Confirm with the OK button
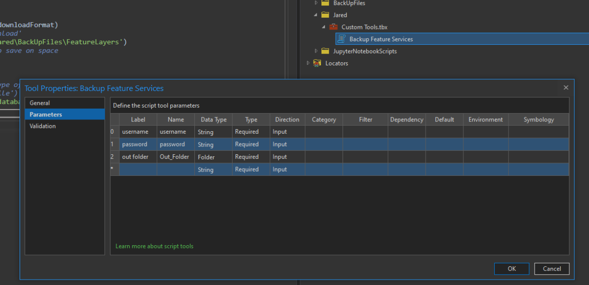The height and width of the screenshot is (285, 589). tap(512, 269)
